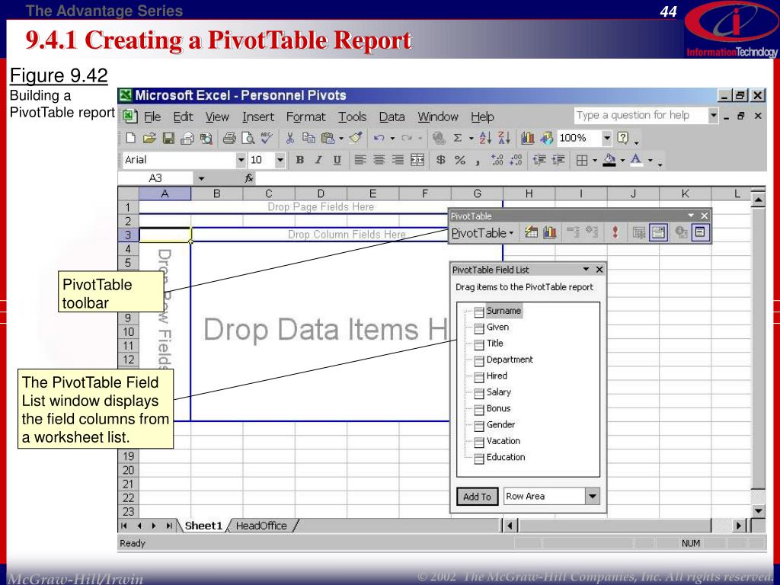Open the Data menu
The image size is (780, 585).
coord(392,117)
